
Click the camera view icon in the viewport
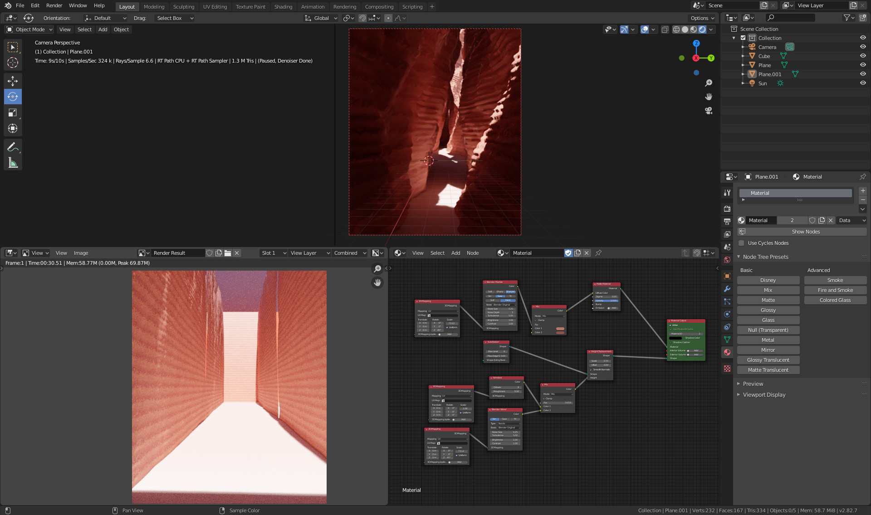click(708, 111)
